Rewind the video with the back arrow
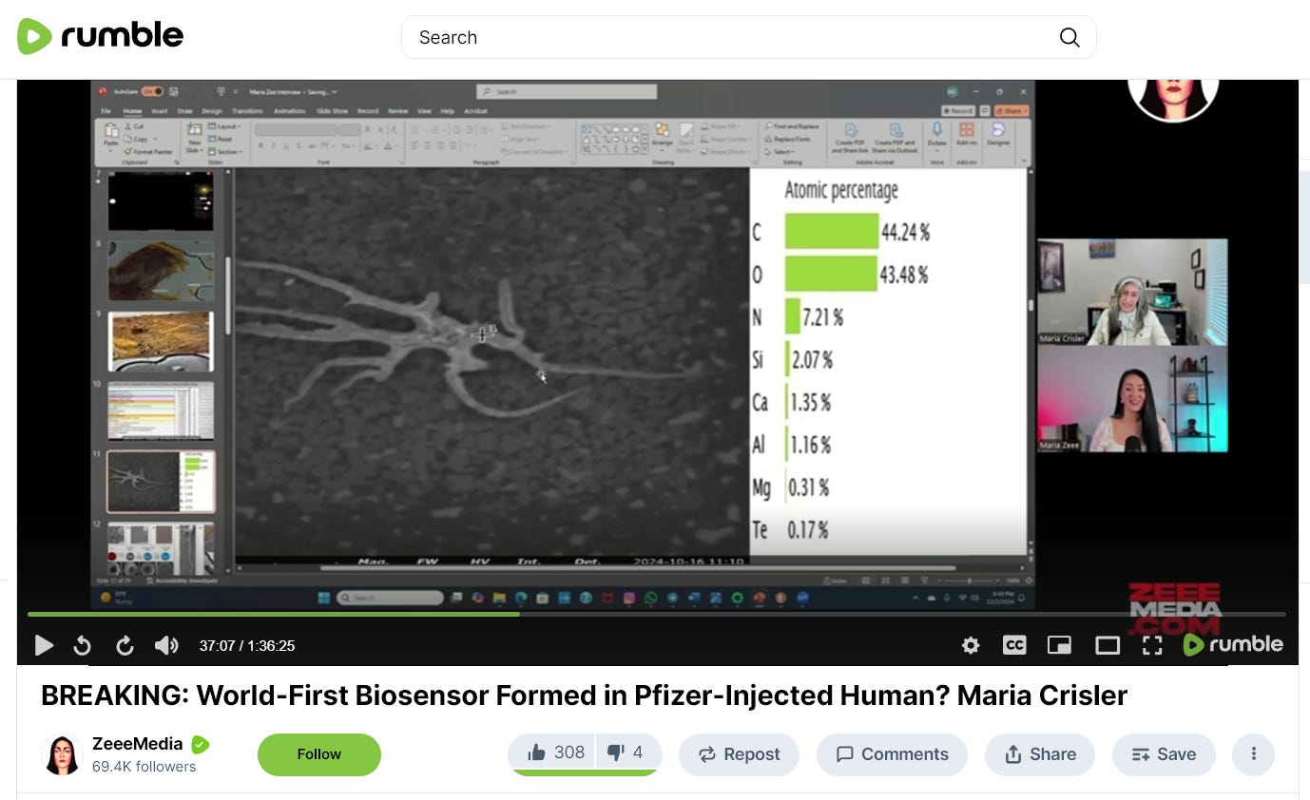Image resolution: width=1310 pixels, height=800 pixels. coord(83,646)
